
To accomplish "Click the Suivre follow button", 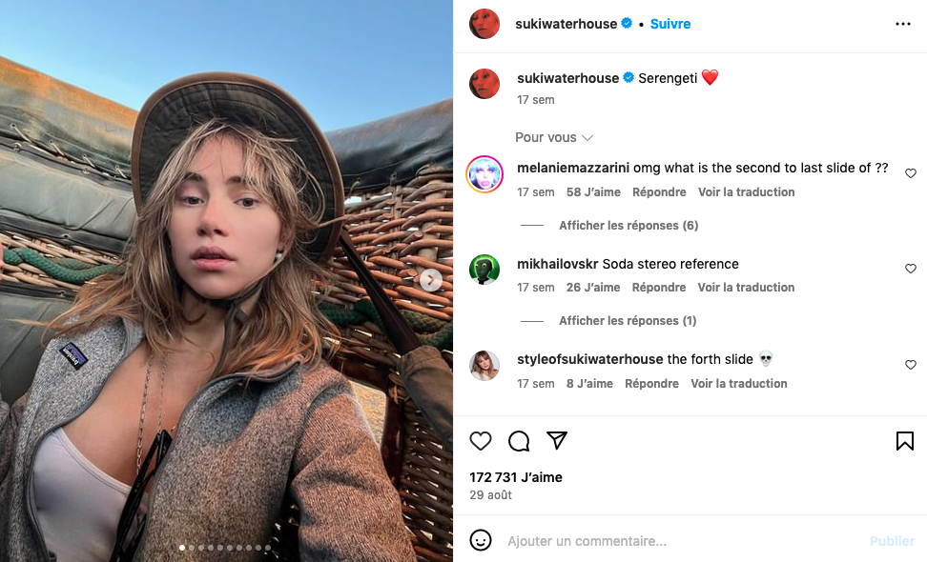I will coord(670,24).
